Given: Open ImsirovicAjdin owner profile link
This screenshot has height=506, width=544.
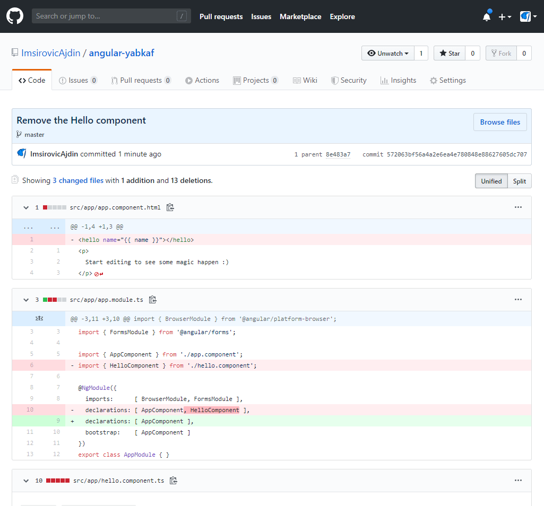Looking at the screenshot, I should [50, 53].
